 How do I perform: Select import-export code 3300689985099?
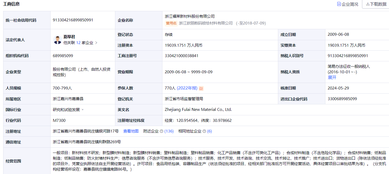pos(342,99)
